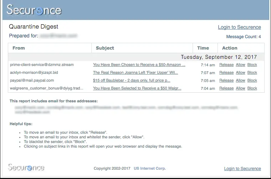
Task: Open the $50-Amazon subject link
Action: pos(139,65)
